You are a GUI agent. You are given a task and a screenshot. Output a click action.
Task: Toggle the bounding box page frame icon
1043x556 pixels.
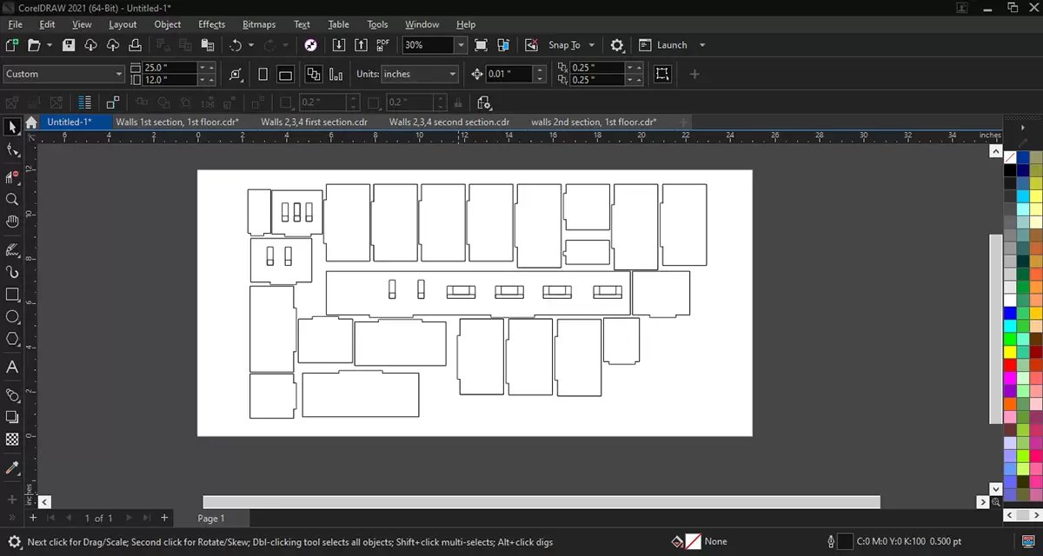[x=662, y=75]
